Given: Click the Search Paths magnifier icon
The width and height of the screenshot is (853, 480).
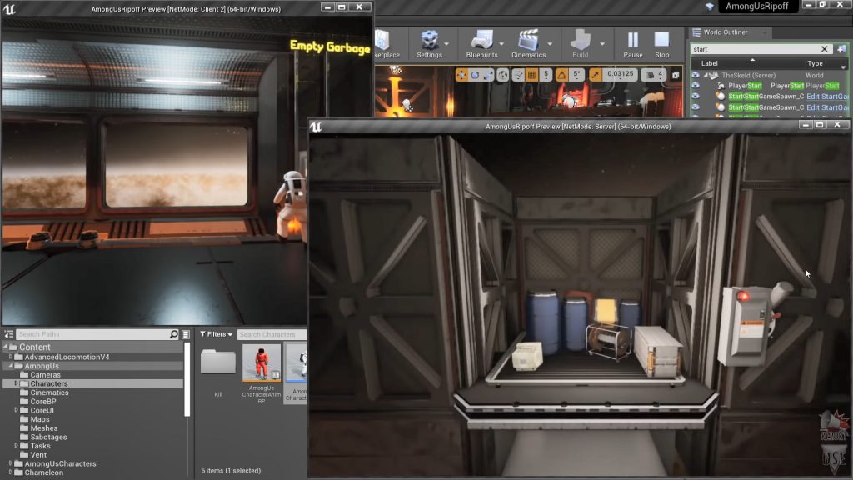Looking at the screenshot, I should pos(173,334).
